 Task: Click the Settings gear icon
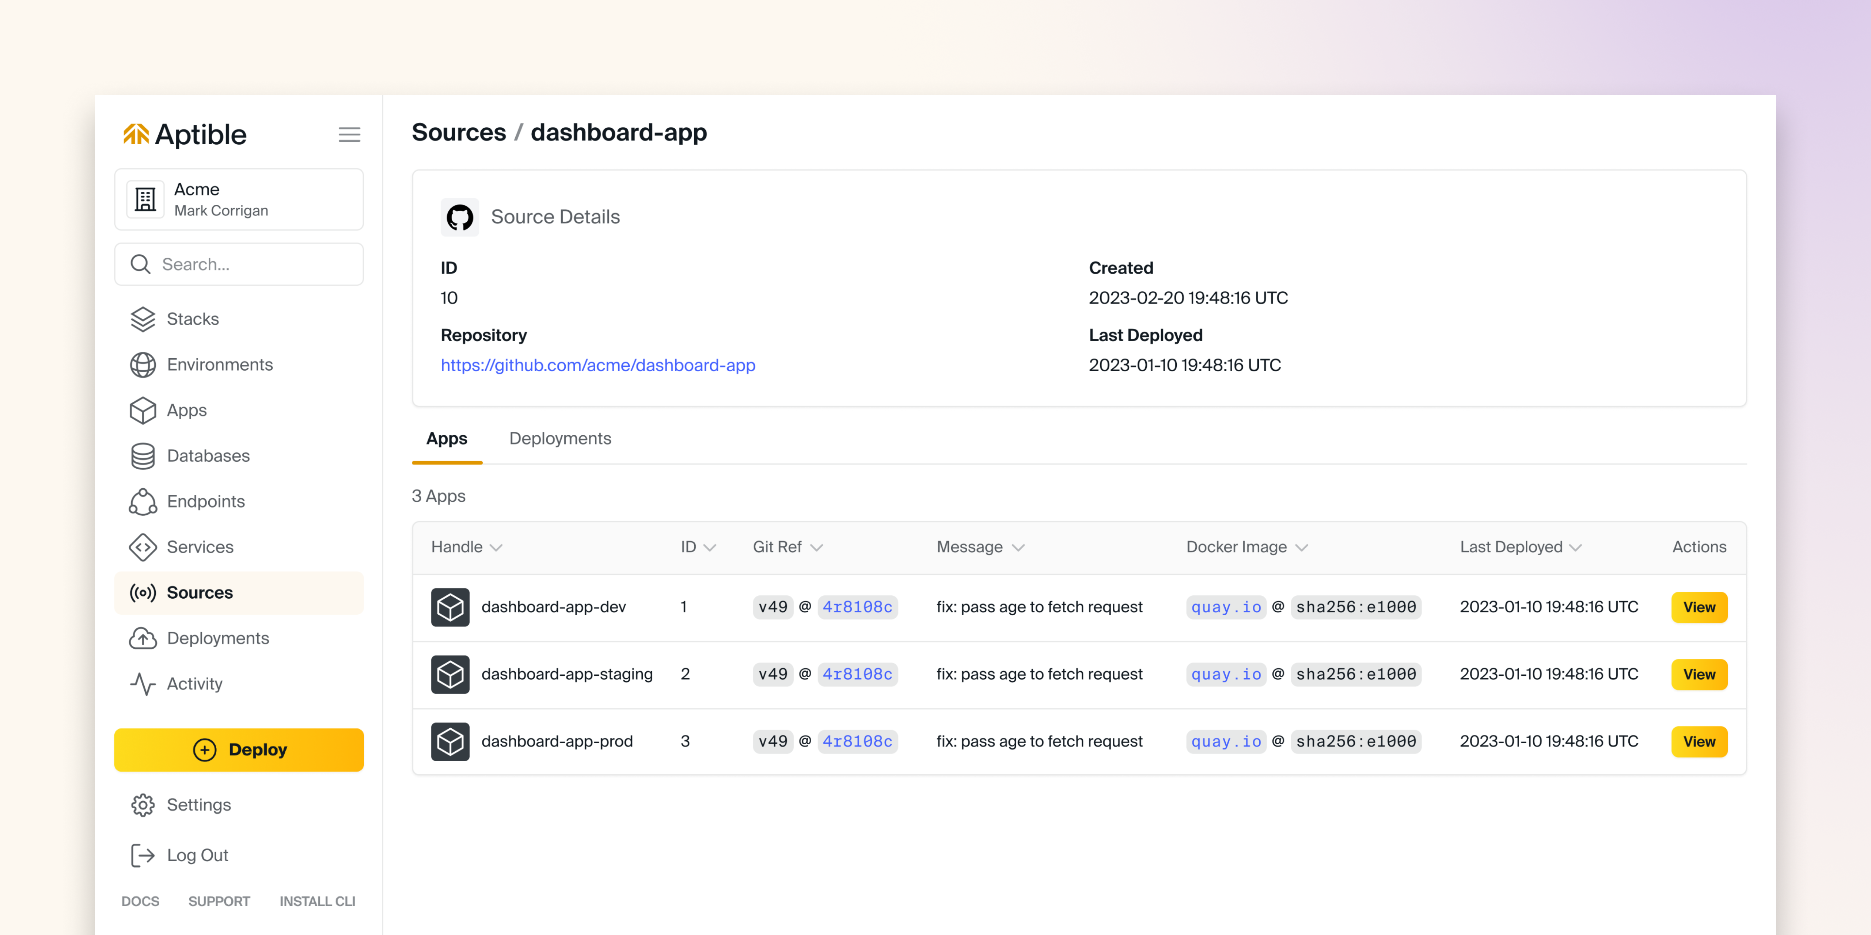(x=143, y=805)
